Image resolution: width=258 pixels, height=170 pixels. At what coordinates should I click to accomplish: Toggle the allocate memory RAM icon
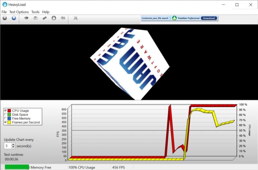click(x=45, y=18)
